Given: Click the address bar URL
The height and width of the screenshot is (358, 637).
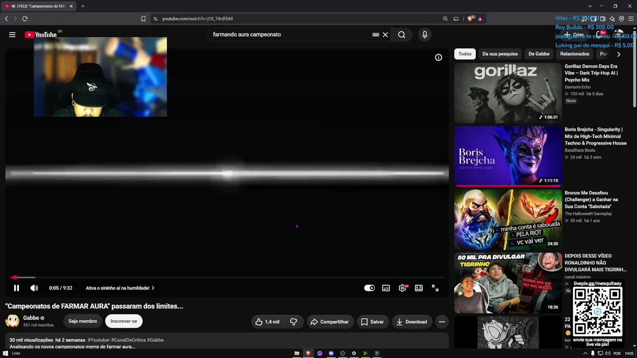Looking at the screenshot, I should tap(198, 19).
